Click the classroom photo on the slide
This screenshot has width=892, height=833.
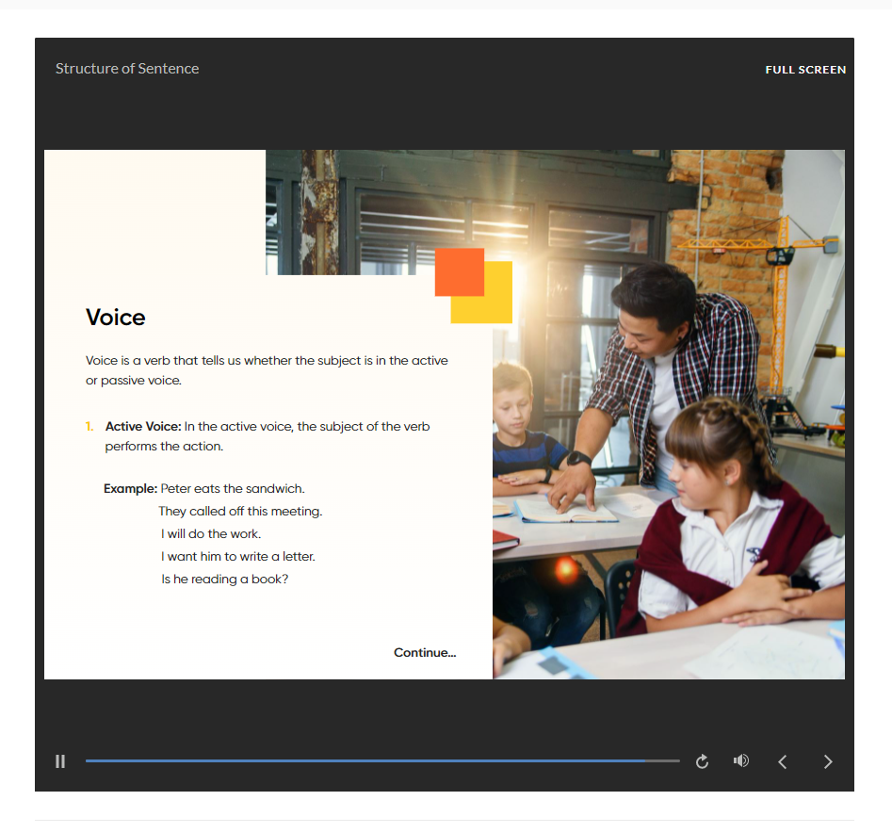tap(669, 415)
